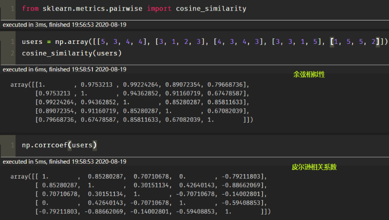Click -0.88662069 in second row of corrcoef output
The height and width of the screenshot is (220, 389).
[x=241, y=185]
